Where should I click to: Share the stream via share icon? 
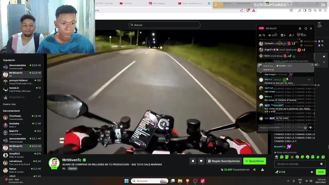pos(254,170)
